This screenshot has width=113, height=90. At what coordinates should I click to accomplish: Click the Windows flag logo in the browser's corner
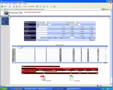pos(111,3)
